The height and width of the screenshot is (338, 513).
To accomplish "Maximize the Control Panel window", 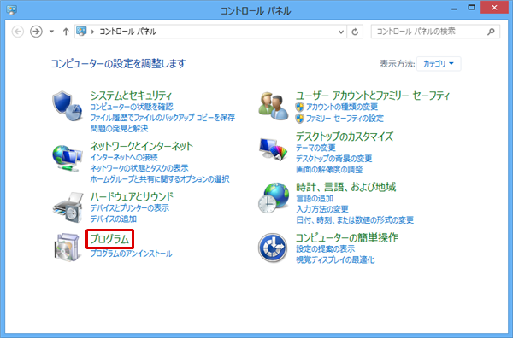I will (x=471, y=8).
